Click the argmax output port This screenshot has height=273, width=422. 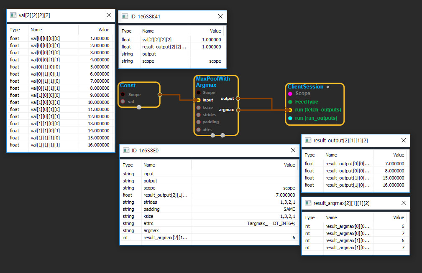point(238,110)
